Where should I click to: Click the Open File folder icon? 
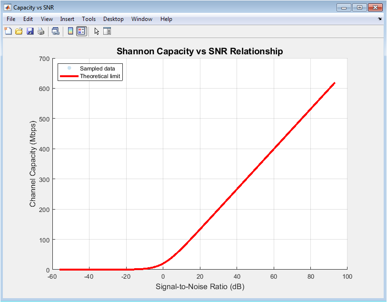coord(19,31)
